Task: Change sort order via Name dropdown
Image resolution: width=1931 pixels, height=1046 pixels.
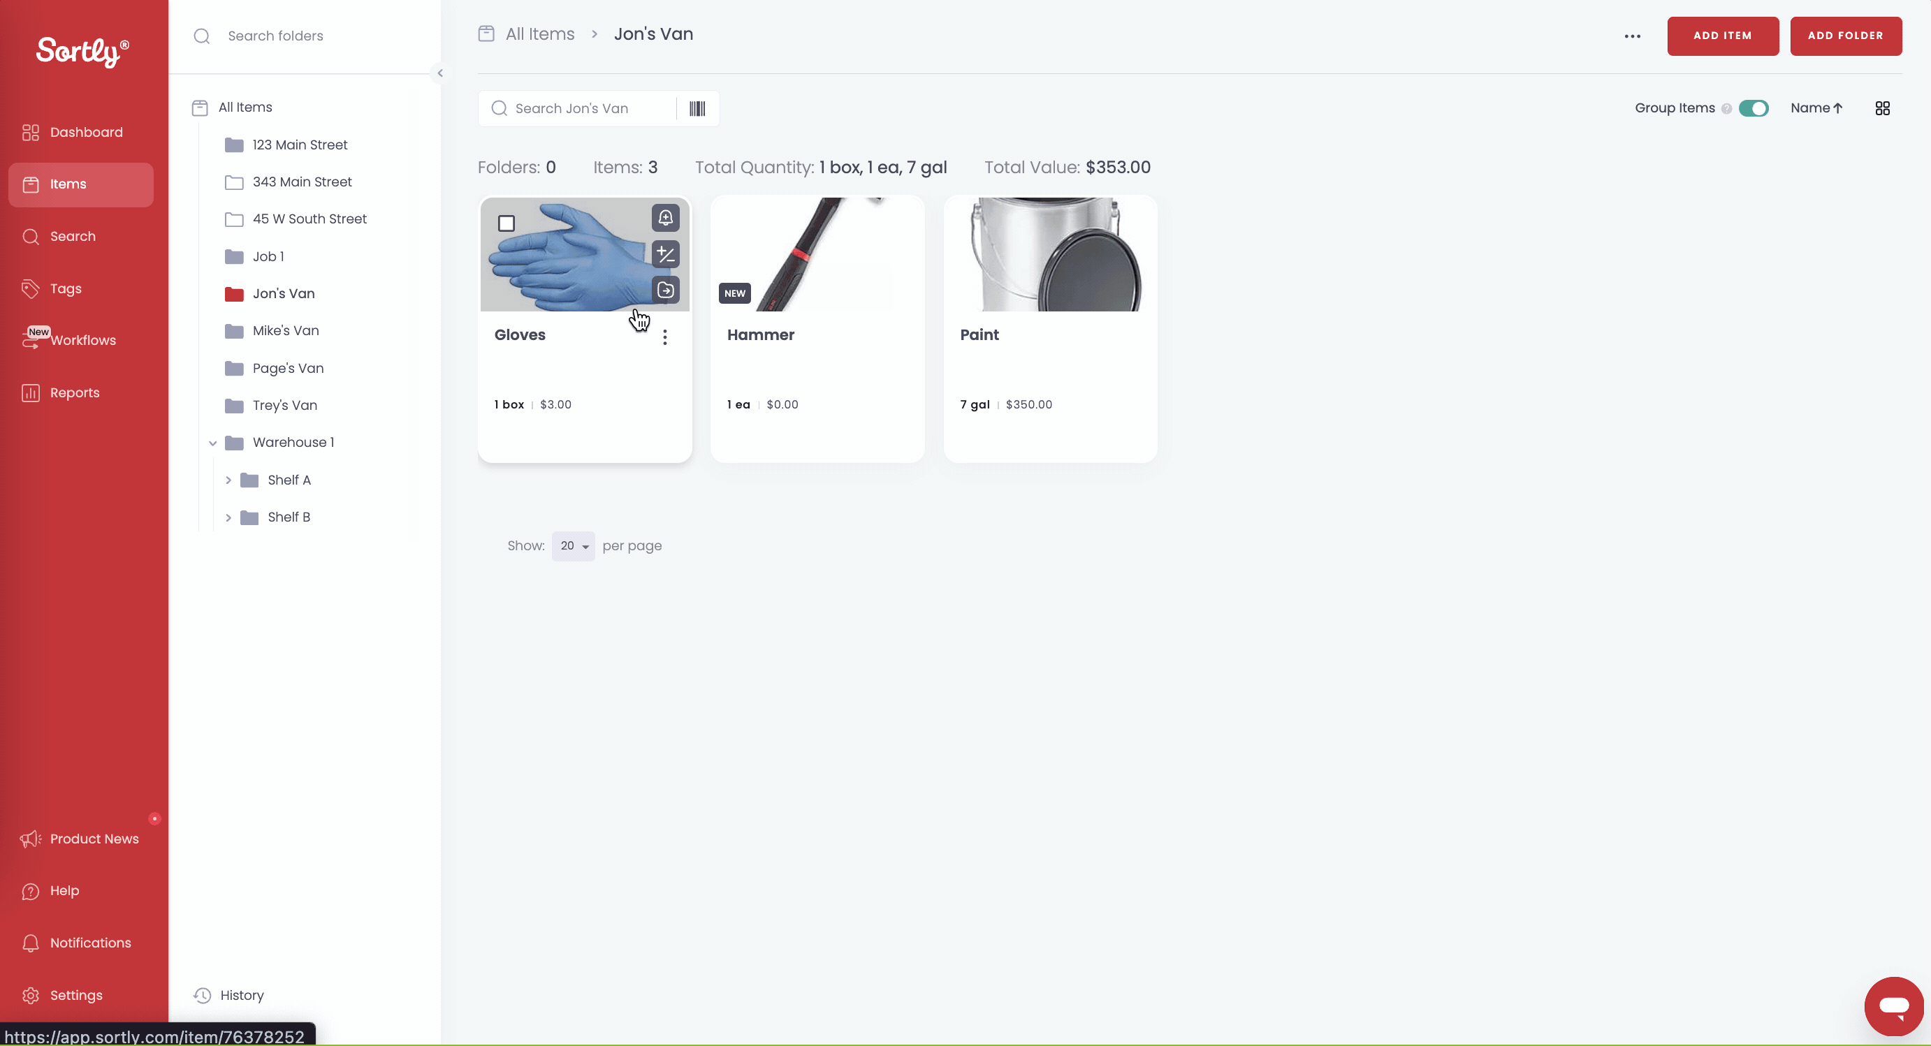Action: pos(1816,108)
